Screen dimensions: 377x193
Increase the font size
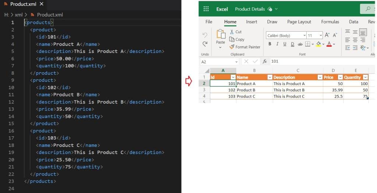point(327,35)
